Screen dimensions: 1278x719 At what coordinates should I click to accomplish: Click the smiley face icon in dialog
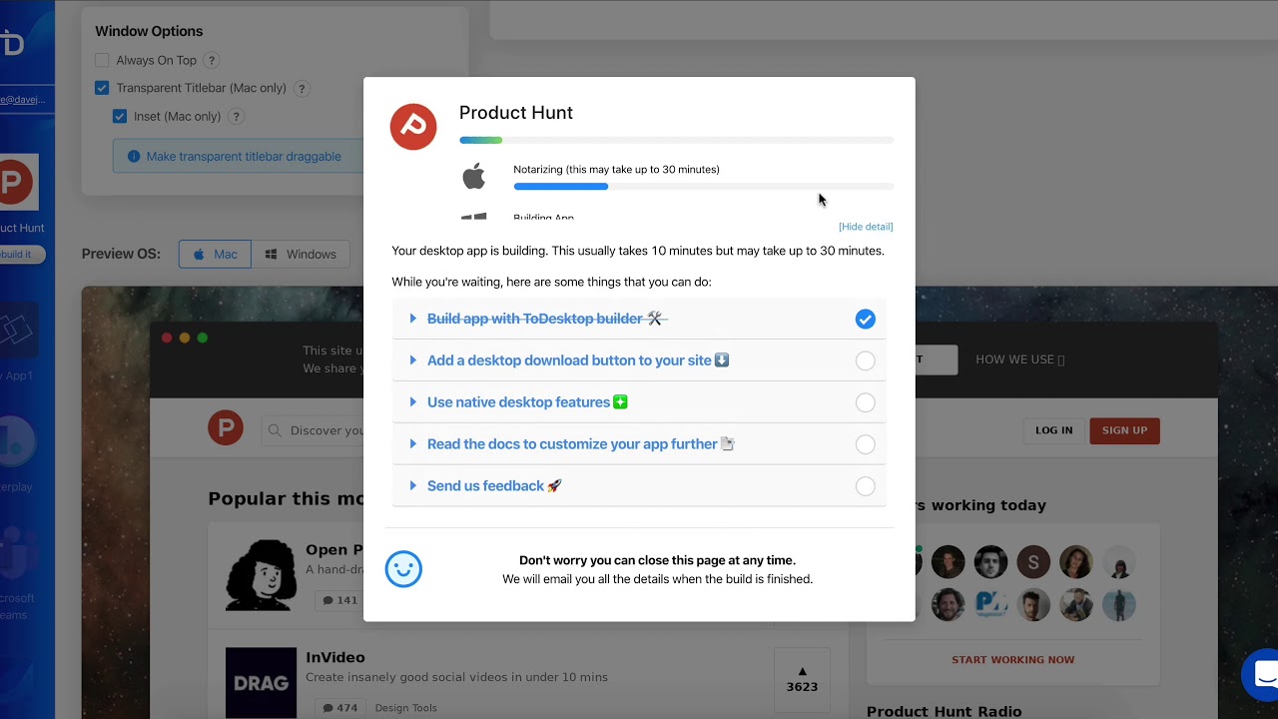(x=403, y=569)
